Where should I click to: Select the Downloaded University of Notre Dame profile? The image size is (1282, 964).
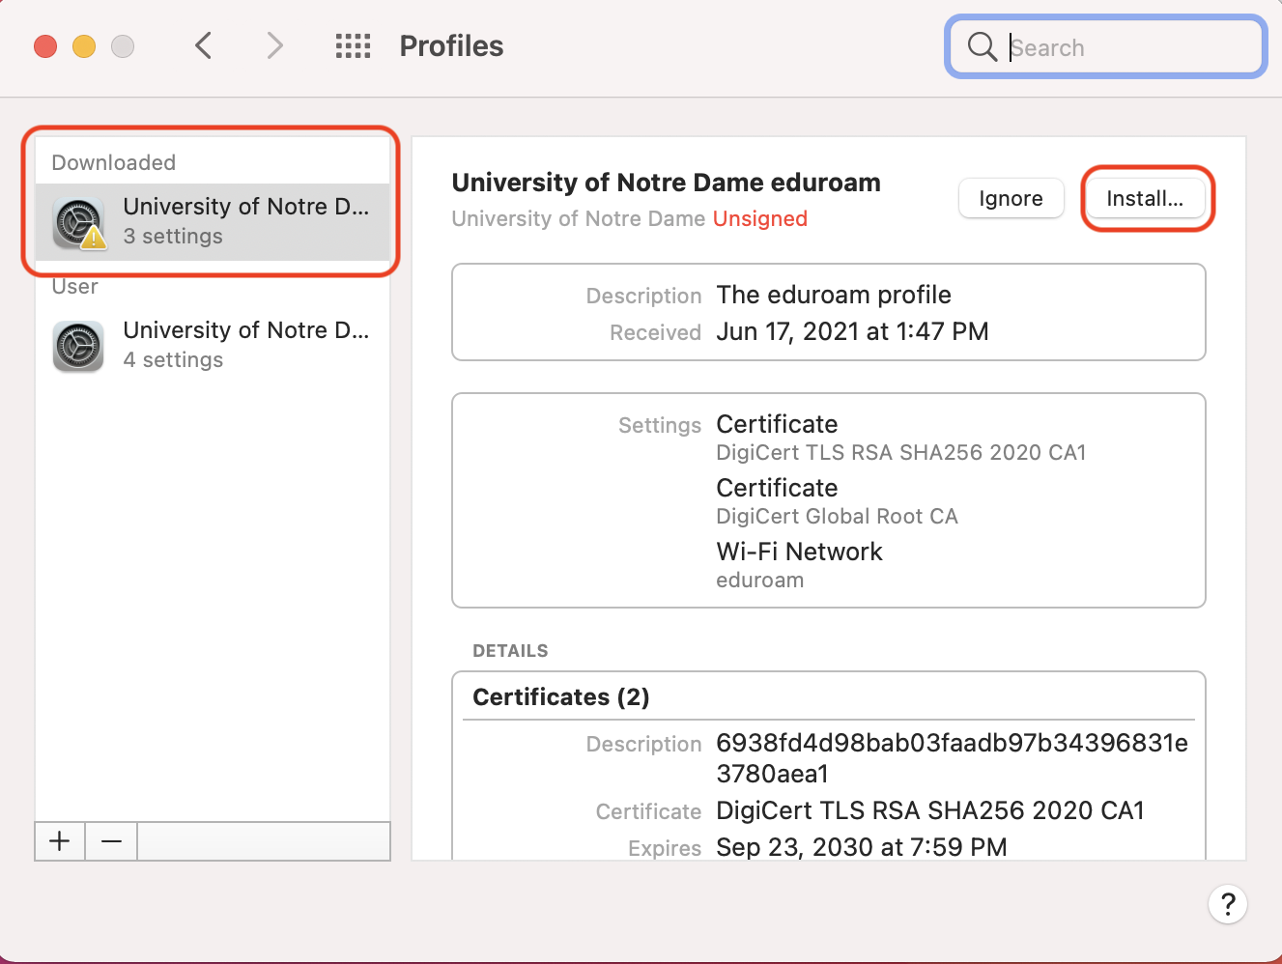pyautogui.click(x=213, y=222)
